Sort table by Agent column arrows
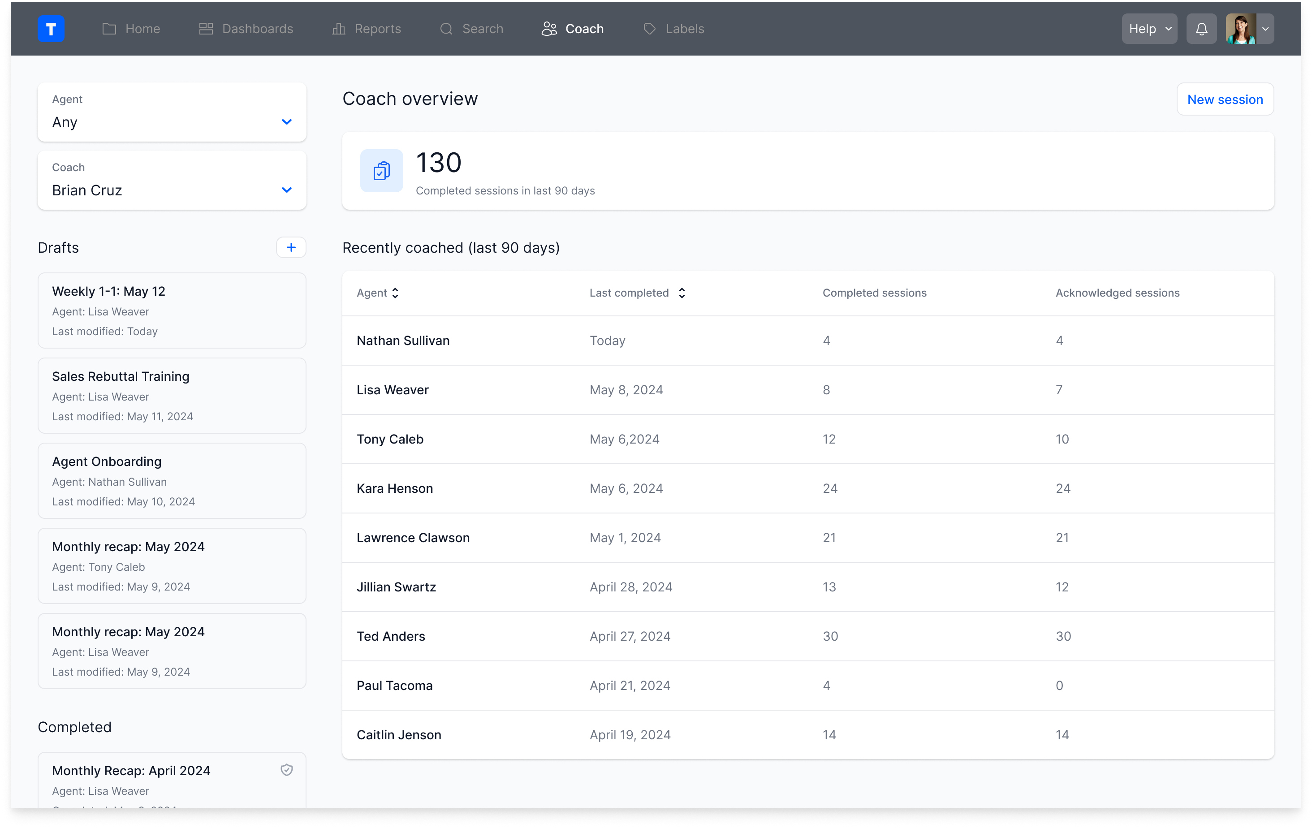Image resolution: width=1312 pixels, height=828 pixels. pos(396,293)
